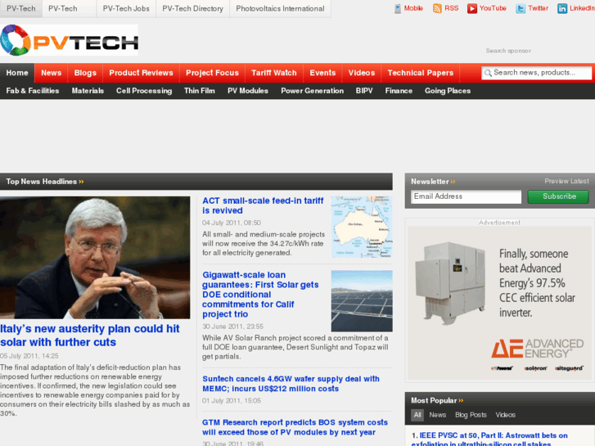Open Project Focus section
The width and height of the screenshot is (595, 446).
pos(212,73)
